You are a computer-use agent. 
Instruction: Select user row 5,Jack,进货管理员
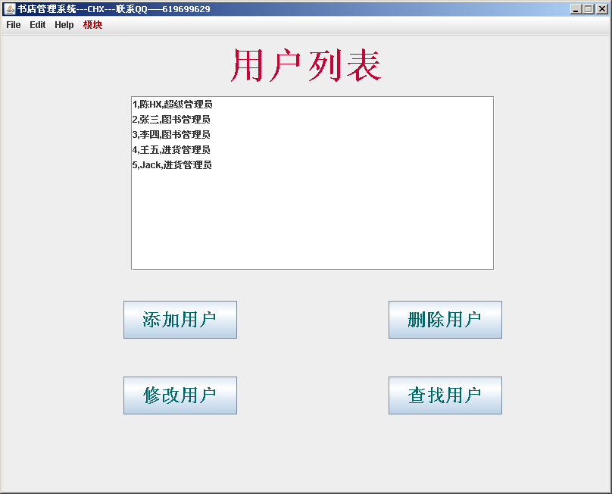(x=312, y=165)
